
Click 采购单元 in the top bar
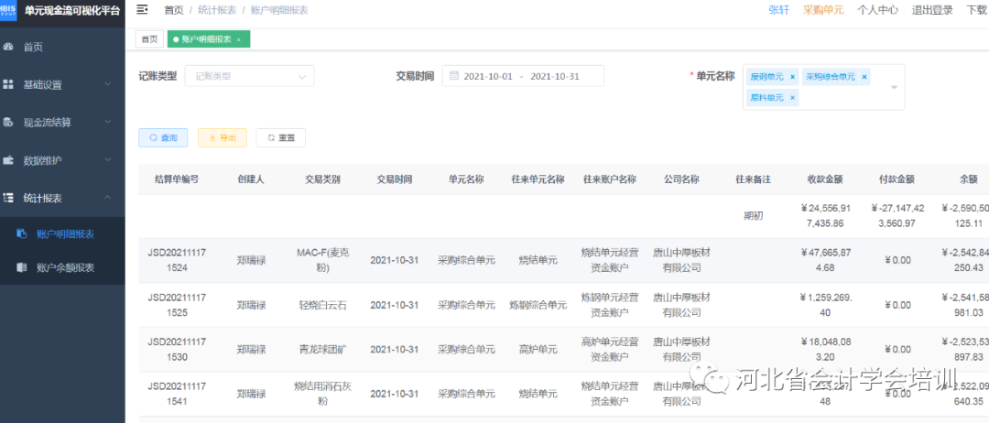point(823,10)
